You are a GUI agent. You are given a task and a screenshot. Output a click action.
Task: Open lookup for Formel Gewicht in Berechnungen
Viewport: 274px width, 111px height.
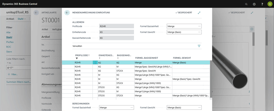(199, 108)
